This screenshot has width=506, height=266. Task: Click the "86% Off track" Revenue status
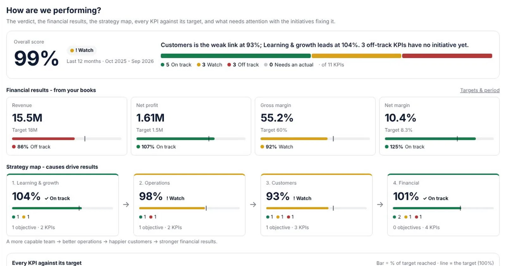(x=31, y=147)
